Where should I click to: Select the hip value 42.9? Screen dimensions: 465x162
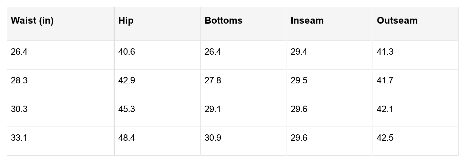[x=127, y=81]
